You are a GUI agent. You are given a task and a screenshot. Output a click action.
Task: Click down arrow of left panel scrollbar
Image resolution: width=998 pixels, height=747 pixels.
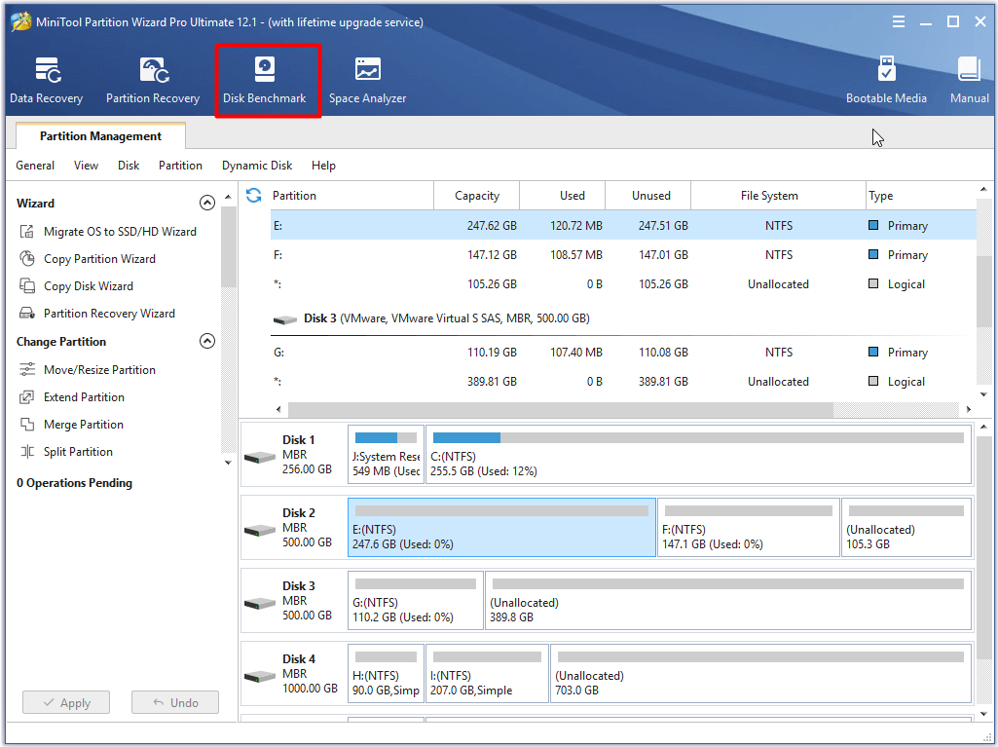click(x=229, y=463)
